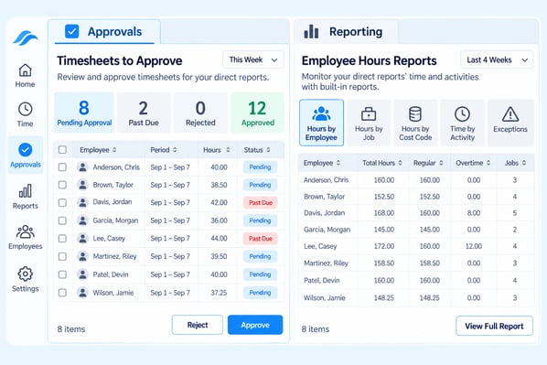Select the Exceptions warning triangle icon
This screenshot has height=365, width=547.
pos(510,114)
